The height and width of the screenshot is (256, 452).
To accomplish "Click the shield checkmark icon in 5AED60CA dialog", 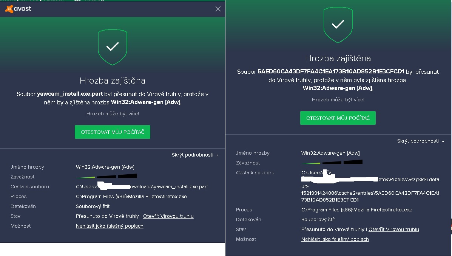I will (338, 25).
